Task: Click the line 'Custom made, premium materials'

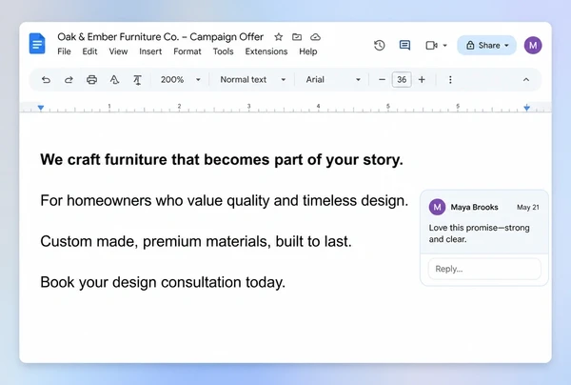Action: 196,241
